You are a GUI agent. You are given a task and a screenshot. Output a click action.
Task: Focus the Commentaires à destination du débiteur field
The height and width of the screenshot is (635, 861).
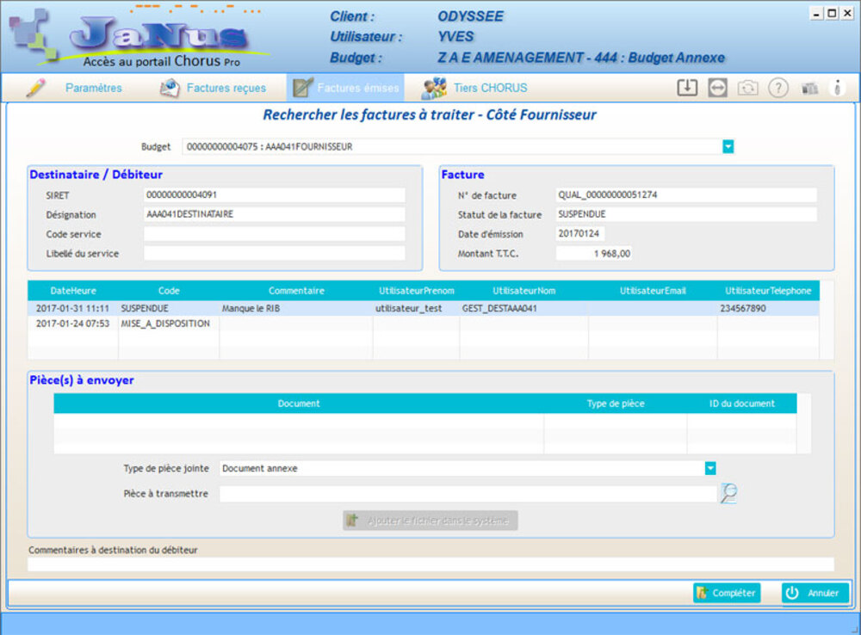point(430,564)
